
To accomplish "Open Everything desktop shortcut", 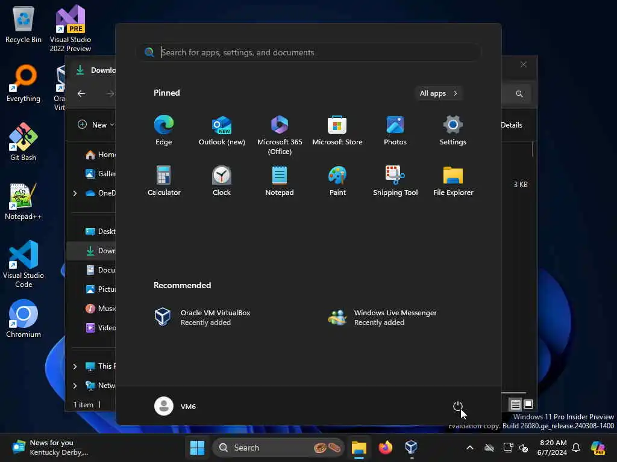I will pyautogui.click(x=23, y=83).
